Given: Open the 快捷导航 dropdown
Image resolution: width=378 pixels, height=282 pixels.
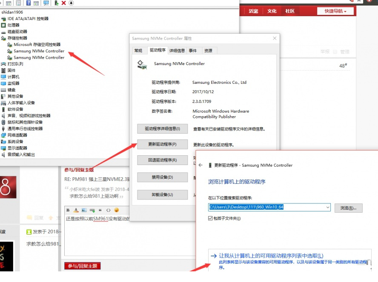Looking at the screenshot, I should click(335, 11).
